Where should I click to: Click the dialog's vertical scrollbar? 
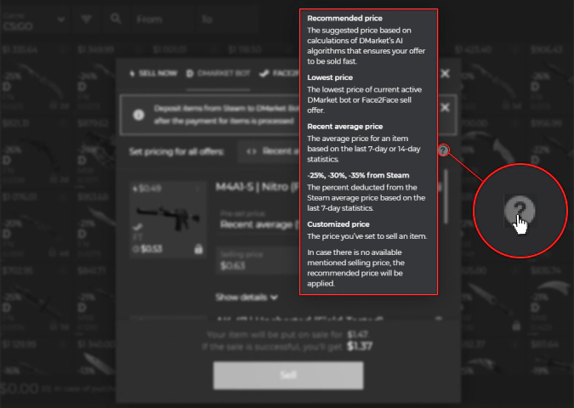coord(446,196)
